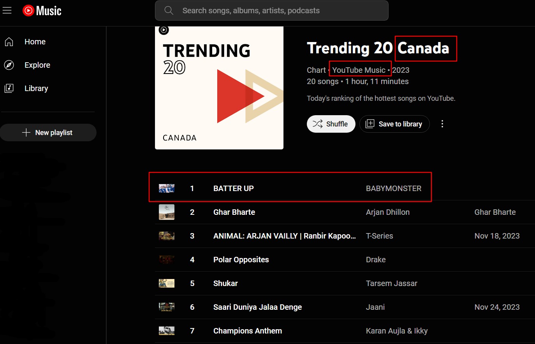
Task: Open artist Arjan Dhillon
Action: coord(388,212)
